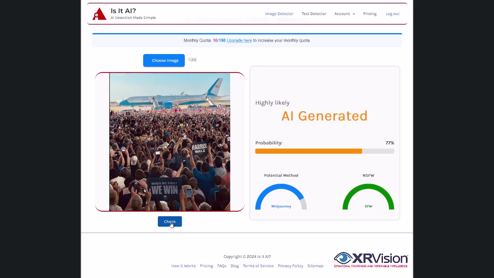Expand the Account dropdown menu
The width and height of the screenshot is (494, 278).
[345, 14]
